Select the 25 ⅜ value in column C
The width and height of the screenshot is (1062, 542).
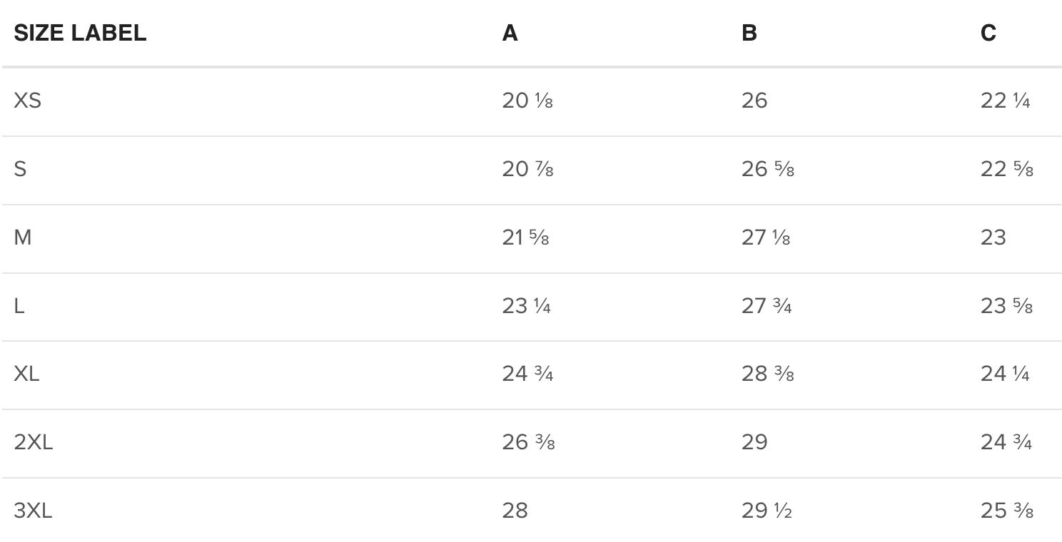[1006, 511]
